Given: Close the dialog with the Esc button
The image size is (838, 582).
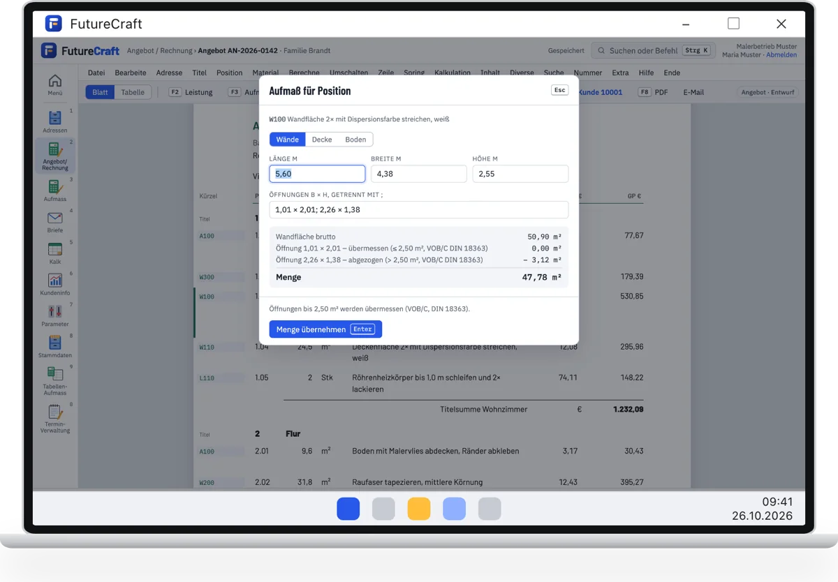Looking at the screenshot, I should pyautogui.click(x=559, y=91).
